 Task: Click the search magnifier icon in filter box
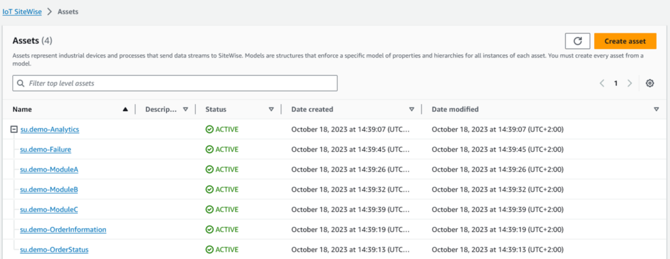click(21, 83)
